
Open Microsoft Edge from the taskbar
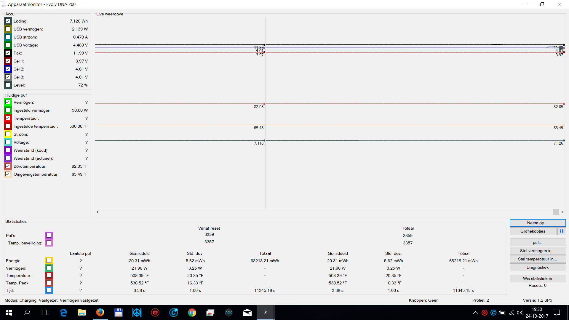[x=63, y=313]
